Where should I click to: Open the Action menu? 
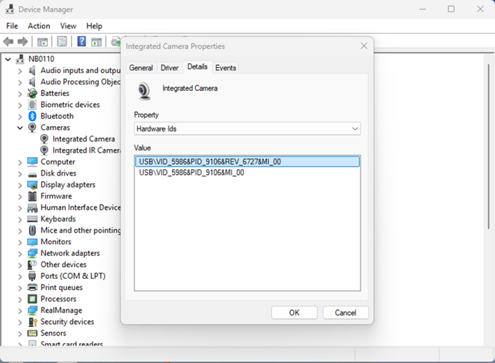coord(39,26)
